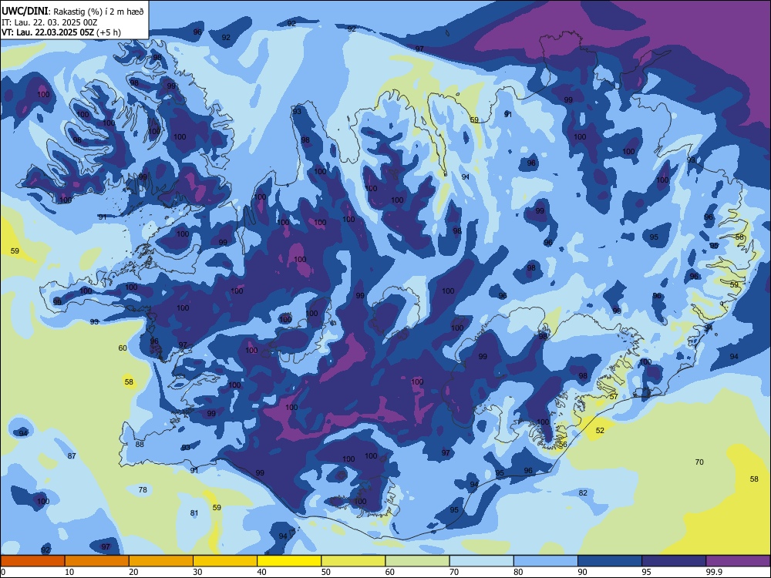Click the bright yellow 40–50 legend swatch

[x=289, y=561]
